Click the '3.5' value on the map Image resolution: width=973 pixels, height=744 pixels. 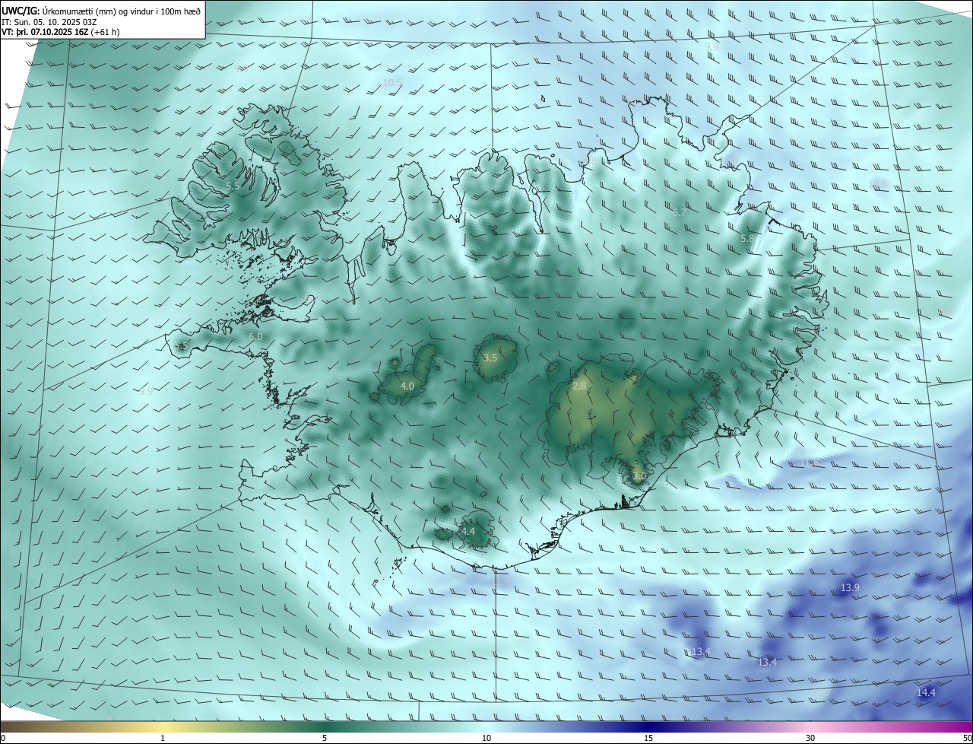(490, 358)
